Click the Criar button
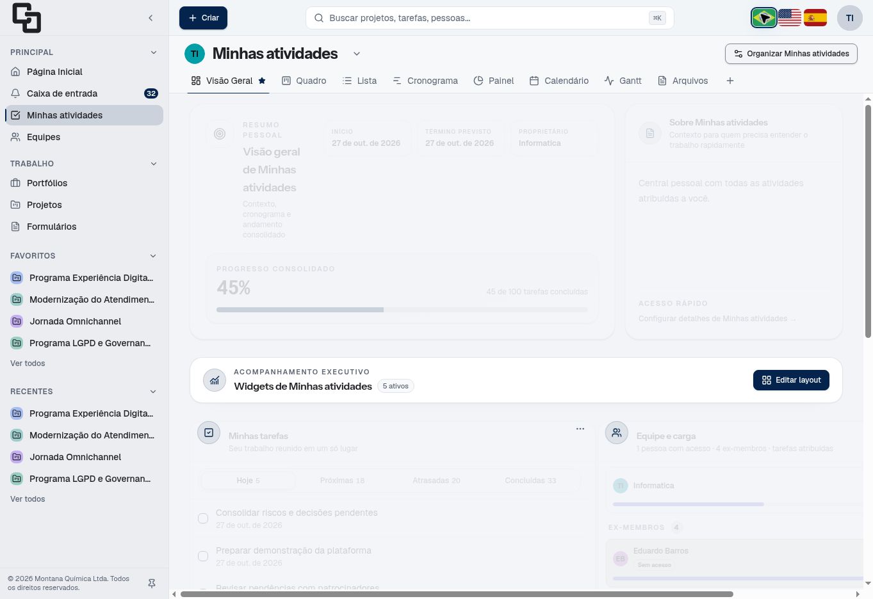The height and width of the screenshot is (599, 873). (x=203, y=18)
